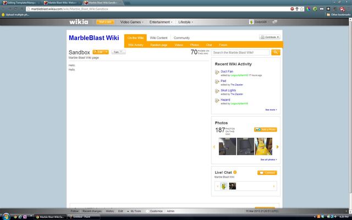Screen dimensions: 352x220
Task: Click See all photos link
Action: (268, 159)
